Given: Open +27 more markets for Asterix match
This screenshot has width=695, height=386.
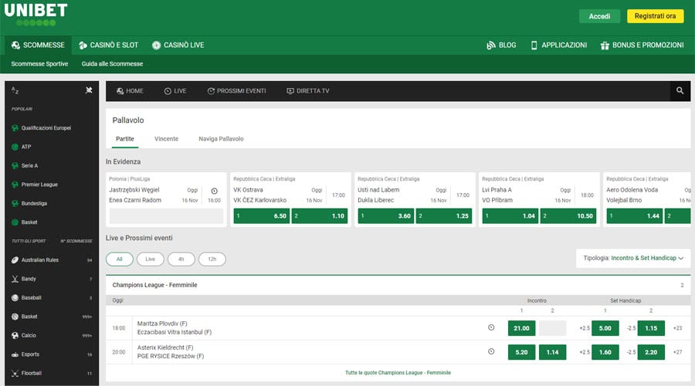Looking at the screenshot, I should click(677, 352).
